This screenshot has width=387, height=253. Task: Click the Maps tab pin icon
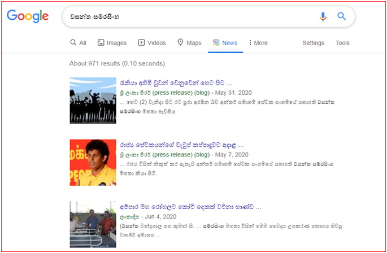coord(180,43)
